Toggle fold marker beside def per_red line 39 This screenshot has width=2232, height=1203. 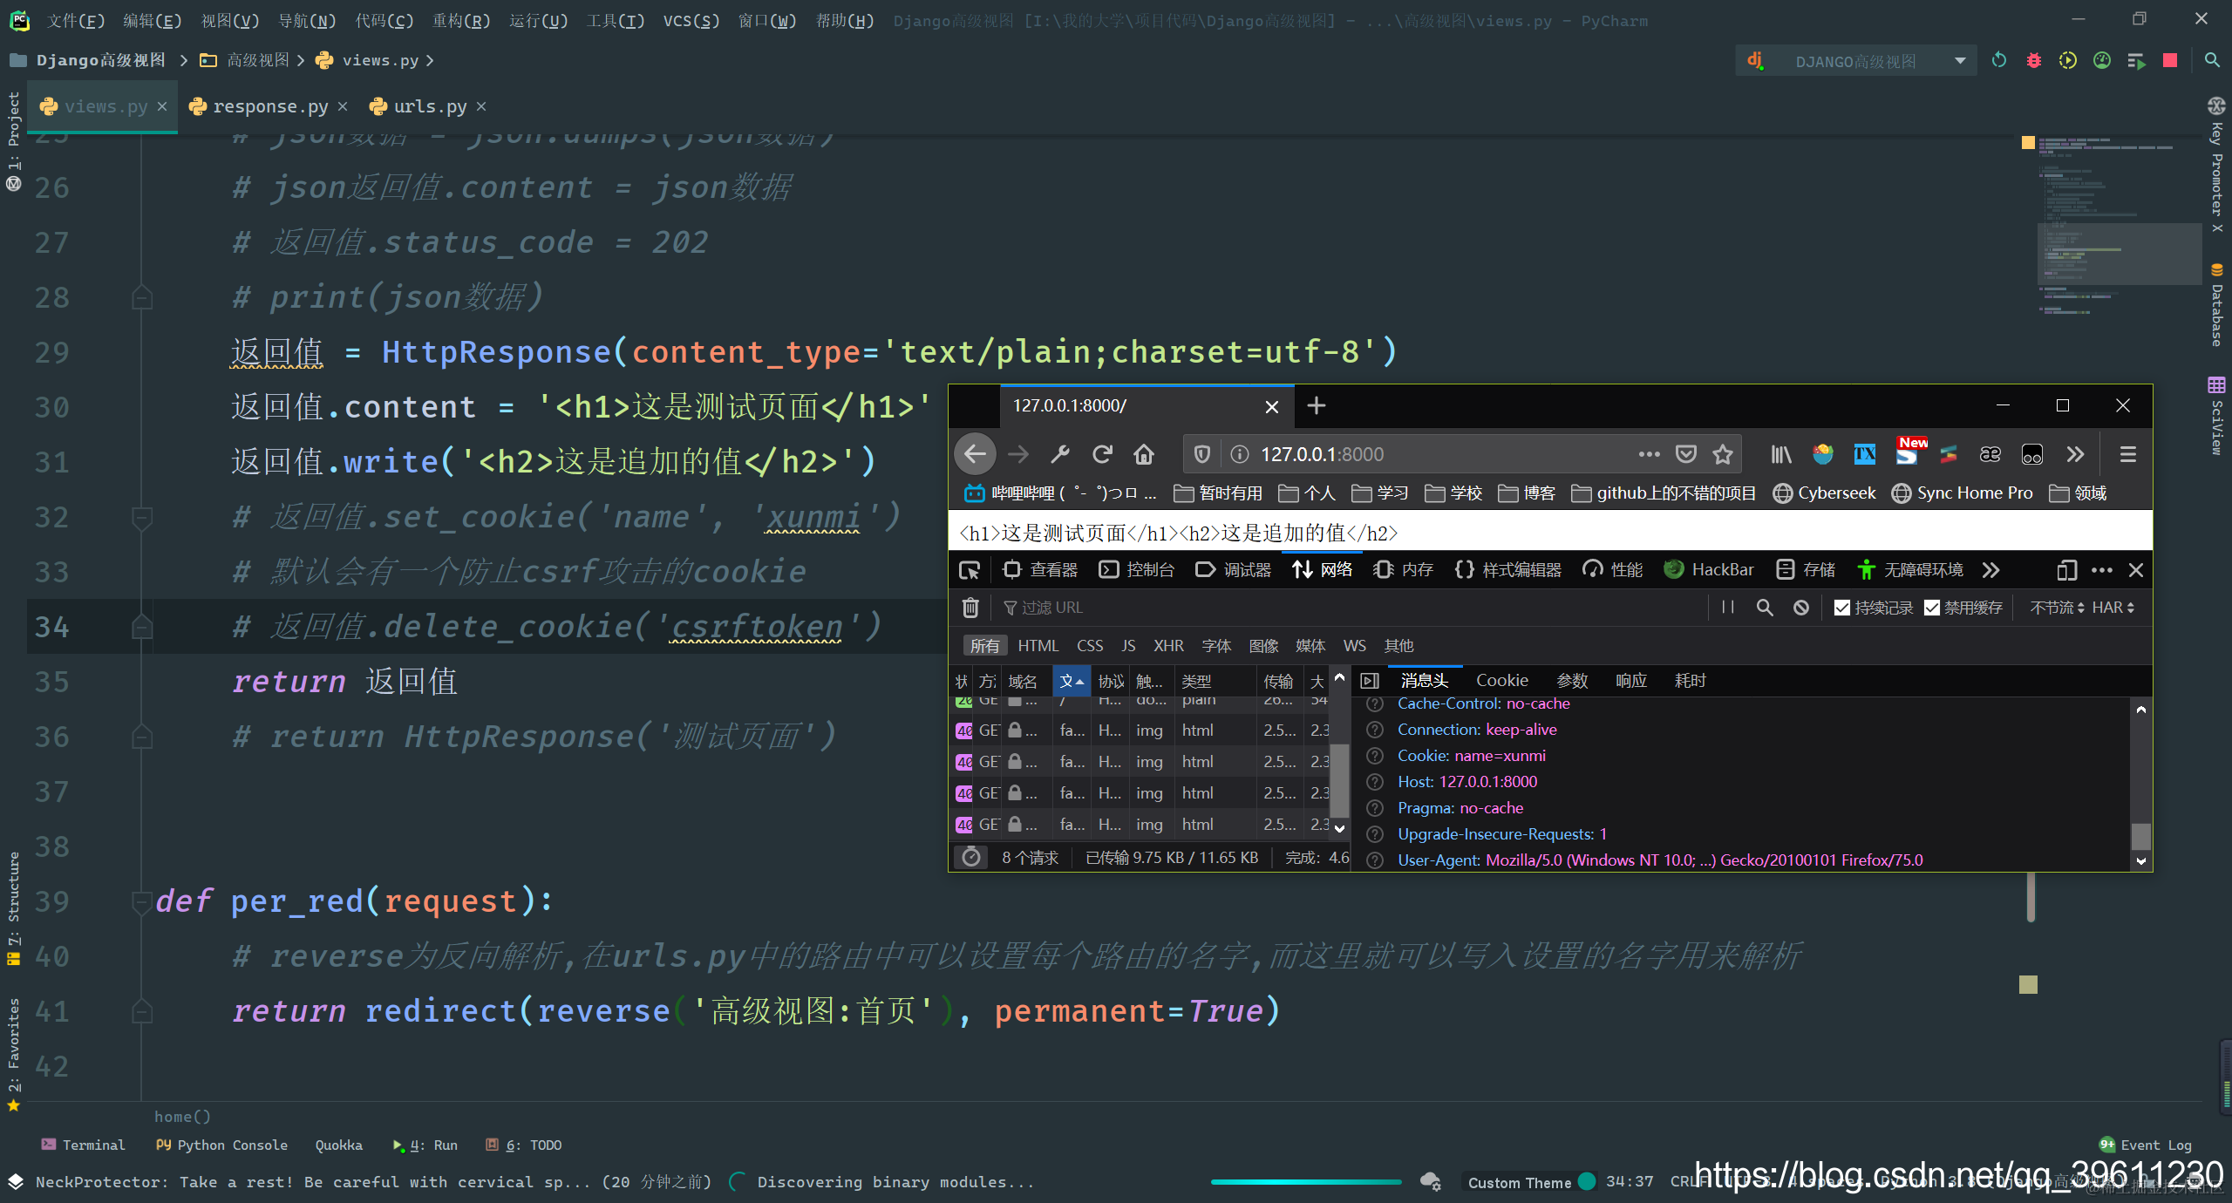click(141, 901)
